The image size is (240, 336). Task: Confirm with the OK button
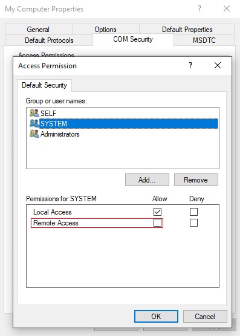[x=156, y=316]
